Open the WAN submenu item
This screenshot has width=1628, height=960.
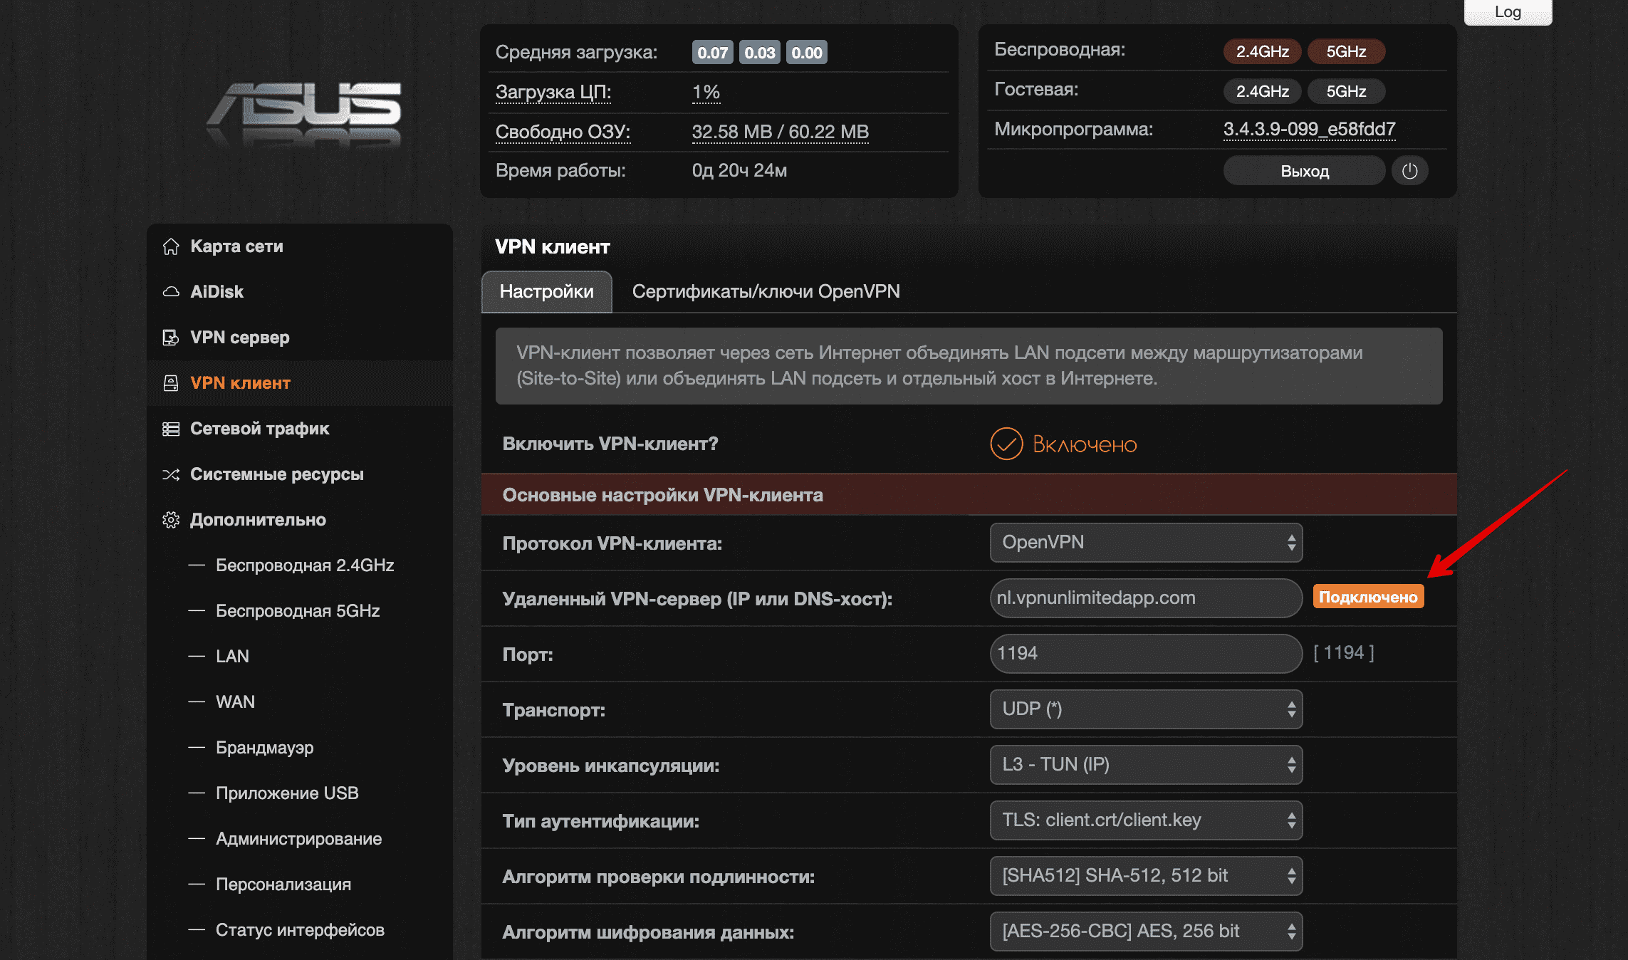pos(235,702)
